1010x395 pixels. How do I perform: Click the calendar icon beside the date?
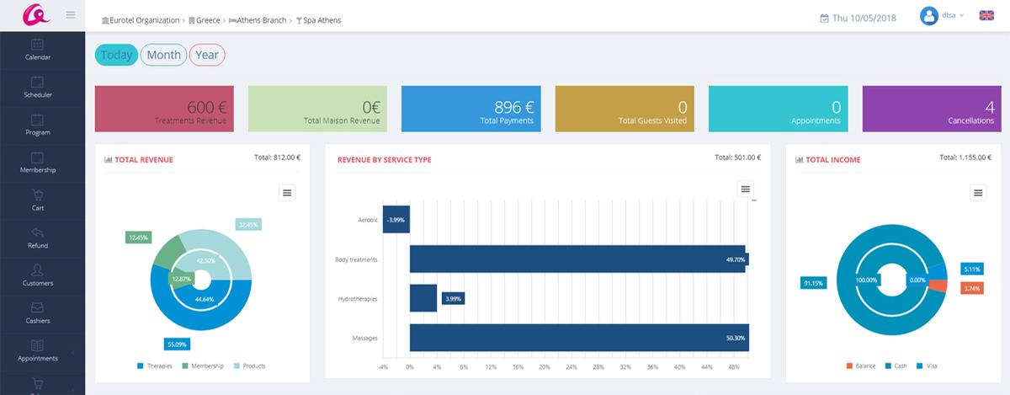coord(824,17)
